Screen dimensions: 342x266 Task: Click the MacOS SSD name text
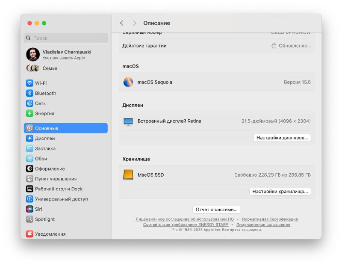pos(150,175)
